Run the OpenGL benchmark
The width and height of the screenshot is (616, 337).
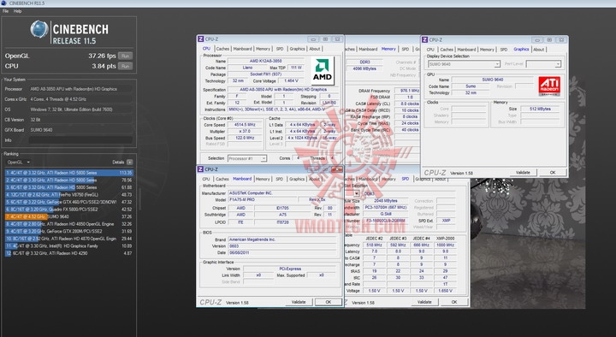tap(125, 56)
